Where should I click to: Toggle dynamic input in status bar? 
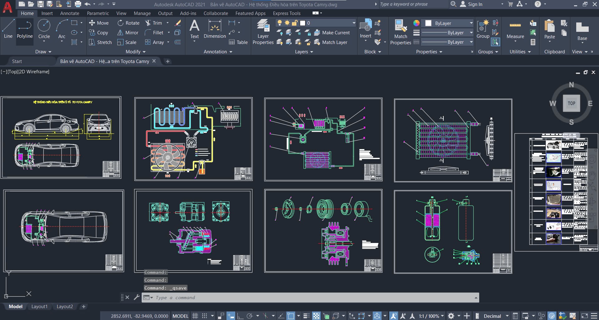coord(231,316)
